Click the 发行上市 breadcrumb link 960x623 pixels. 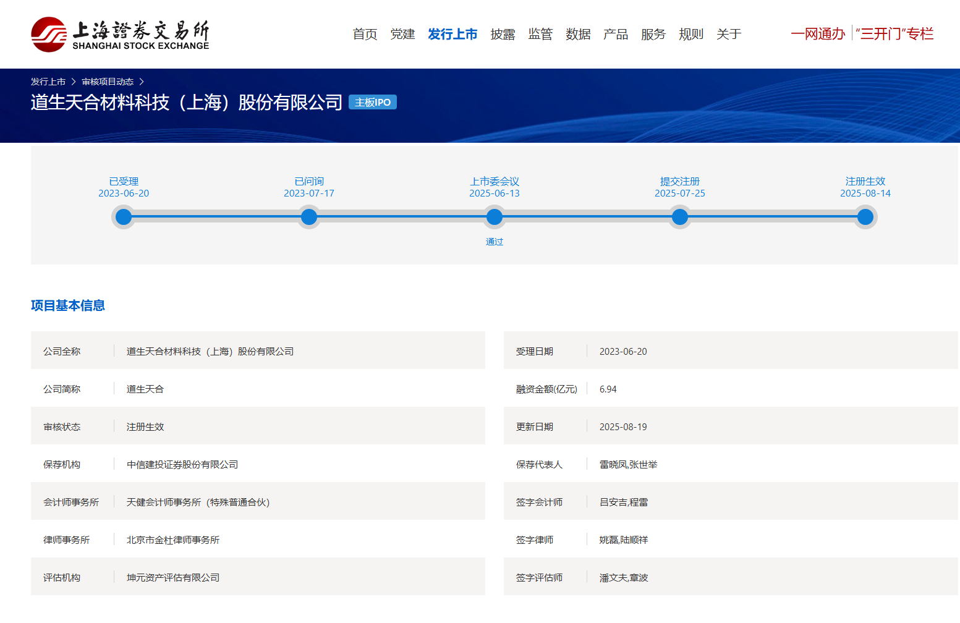click(x=48, y=82)
